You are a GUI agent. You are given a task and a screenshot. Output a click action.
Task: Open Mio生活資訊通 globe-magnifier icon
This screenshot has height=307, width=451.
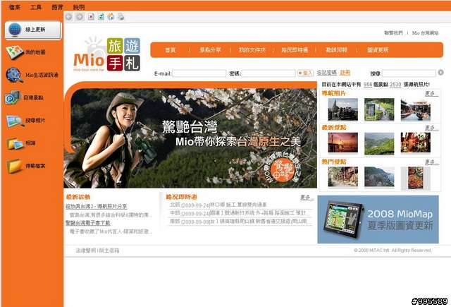click(14, 75)
